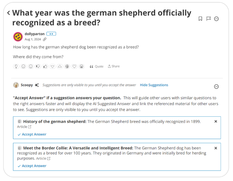This screenshot has height=181, width=233.
Task: Downvote the post with the down triangle
Action: [x=53, y=66]
